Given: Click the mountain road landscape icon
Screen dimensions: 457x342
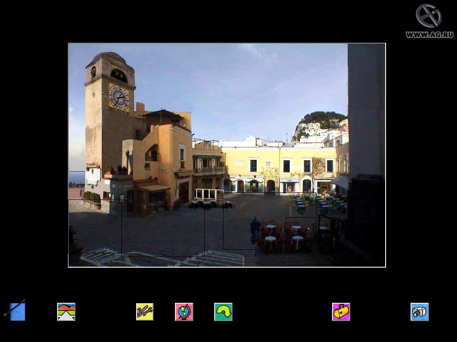Looking at the screenshot, I should click(x=66, y=312).
